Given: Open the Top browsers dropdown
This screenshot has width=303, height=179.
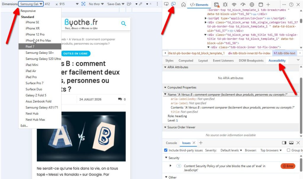Looking at the screenshot, I should (x=271, y=150).
